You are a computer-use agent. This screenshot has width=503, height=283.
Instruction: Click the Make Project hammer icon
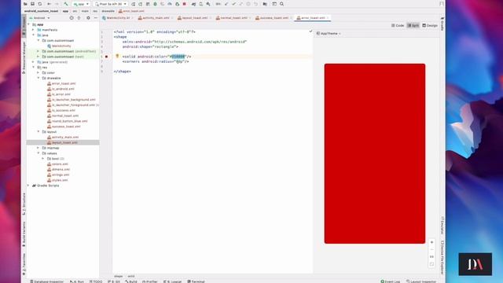tap(66, 4)
